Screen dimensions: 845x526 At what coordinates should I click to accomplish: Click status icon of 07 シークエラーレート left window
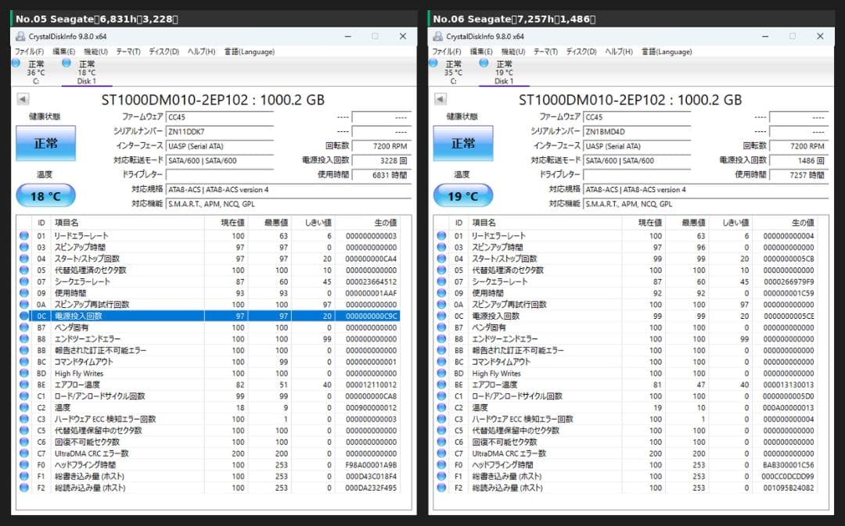(23, 281)
